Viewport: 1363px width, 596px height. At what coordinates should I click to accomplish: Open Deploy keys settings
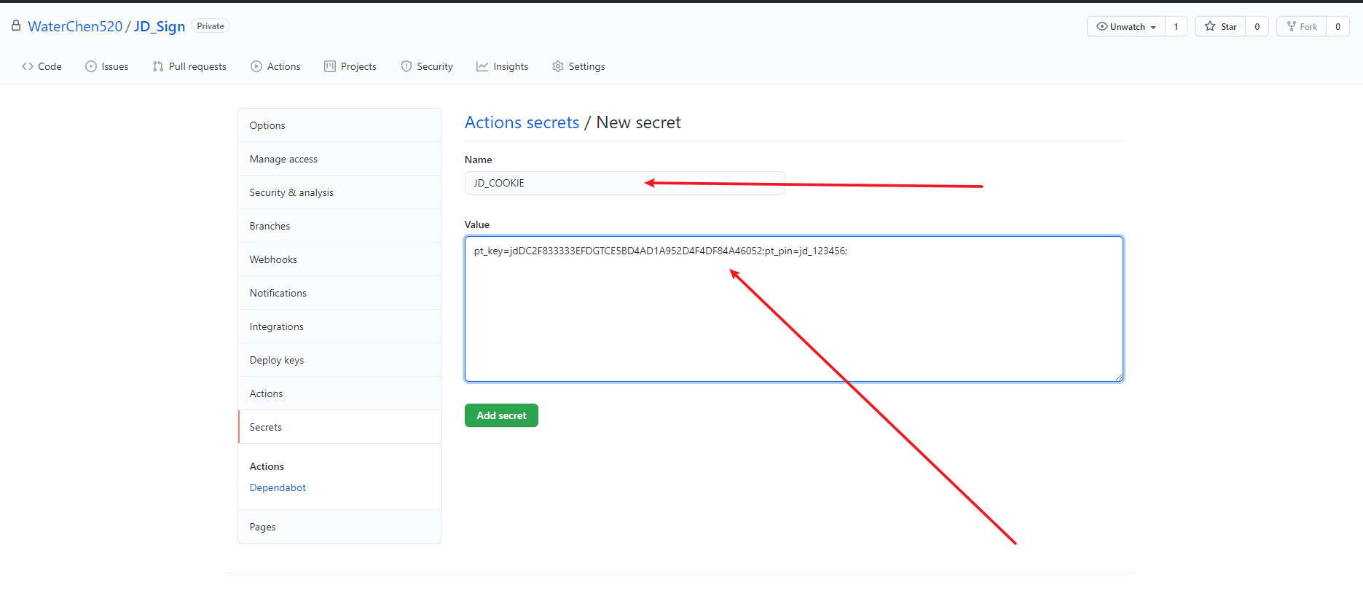pyautogui.click(x=277, y=360)
